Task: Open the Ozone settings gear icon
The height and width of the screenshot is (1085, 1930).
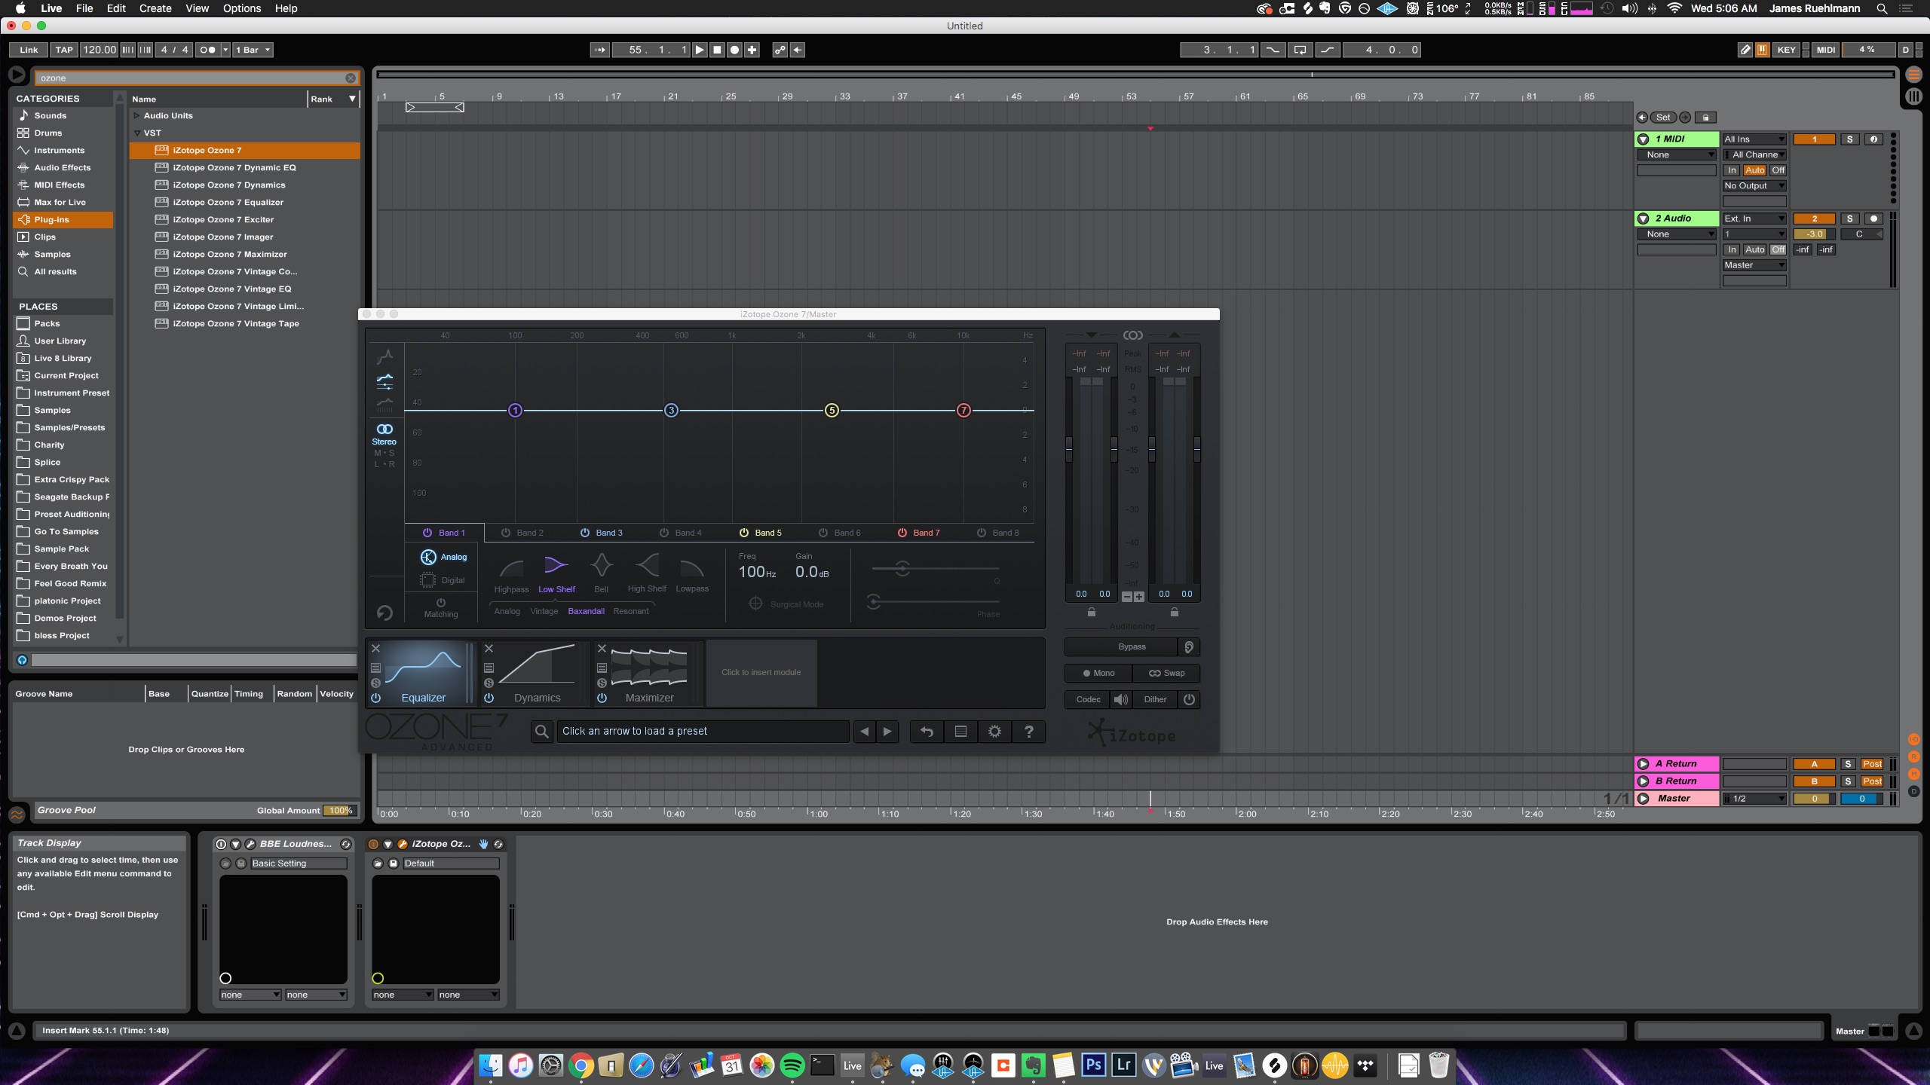Action: click(x=994, y=731)
